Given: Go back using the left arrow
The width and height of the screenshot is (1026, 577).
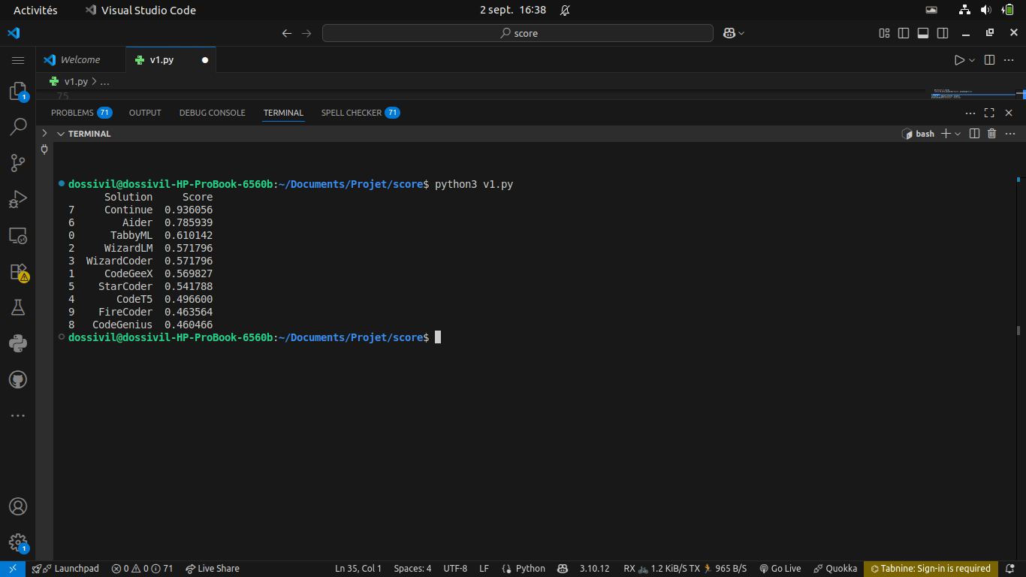Looking at the screenshot, I should click(286, 33).
